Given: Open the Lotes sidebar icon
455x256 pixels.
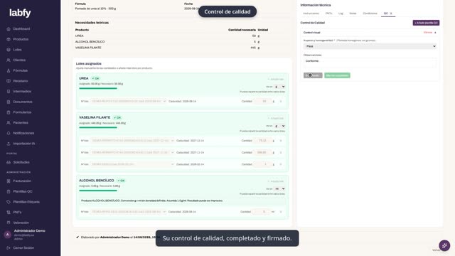Looking at the screenshot, I should tap(9, 50).
